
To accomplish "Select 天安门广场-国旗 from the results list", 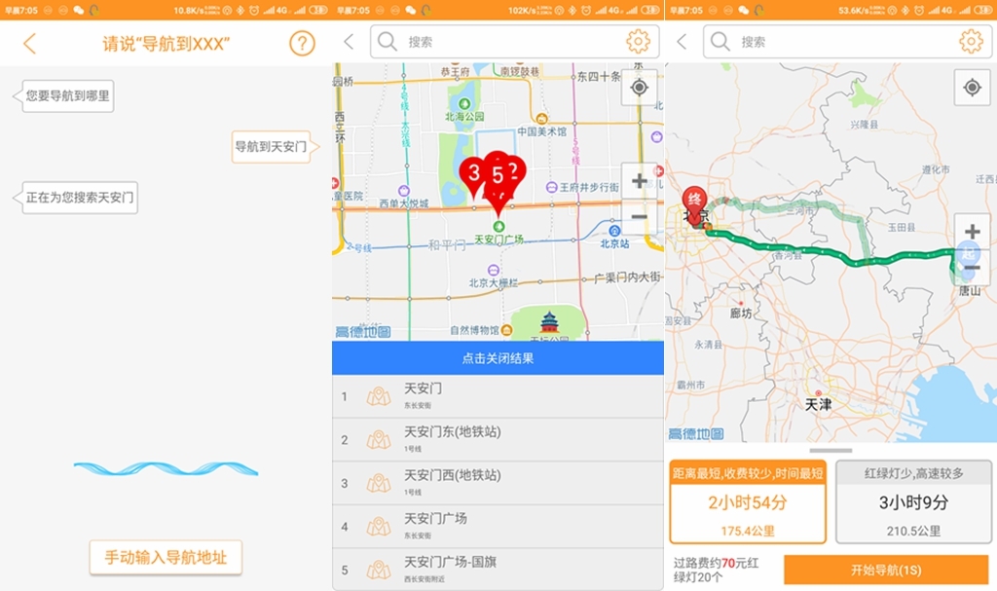I will [x=458, y=570].
